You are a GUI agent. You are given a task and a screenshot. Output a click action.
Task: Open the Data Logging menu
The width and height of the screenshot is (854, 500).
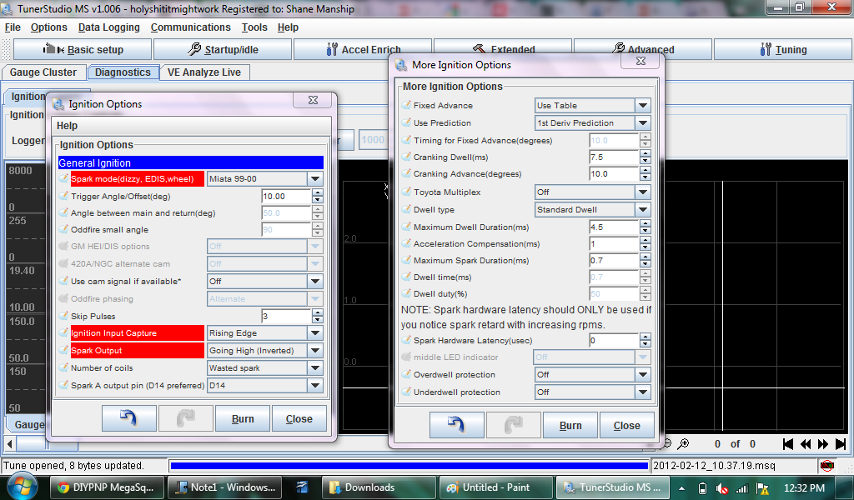point(109,27)
